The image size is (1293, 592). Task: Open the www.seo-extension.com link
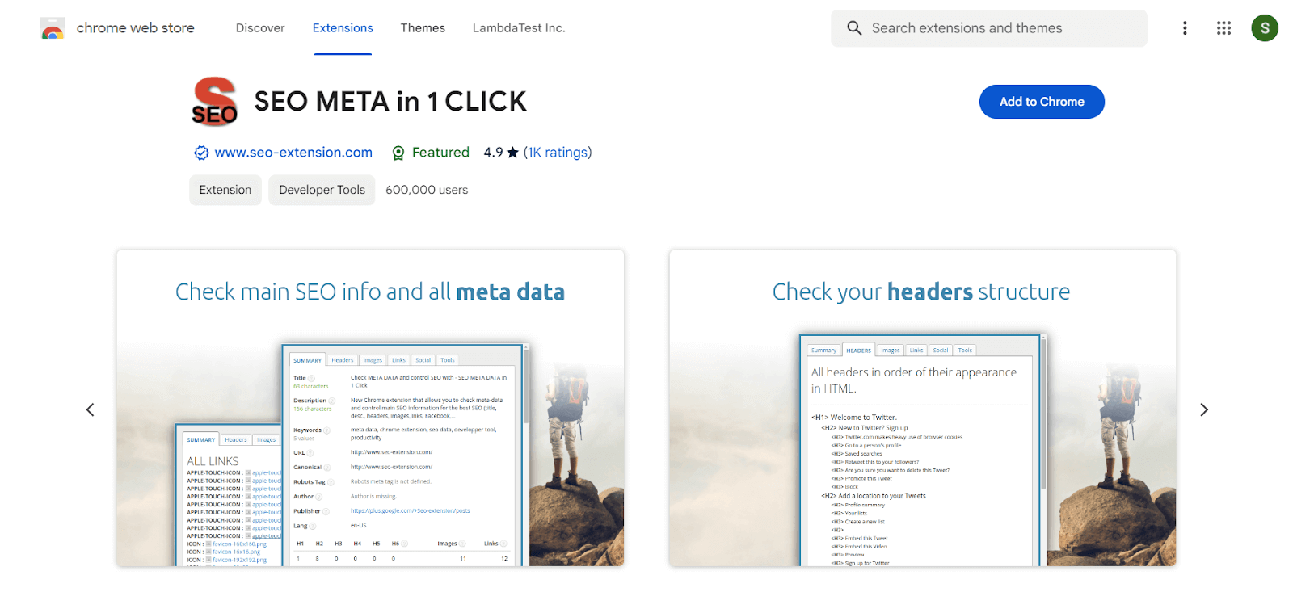click(x=293, y=153)
